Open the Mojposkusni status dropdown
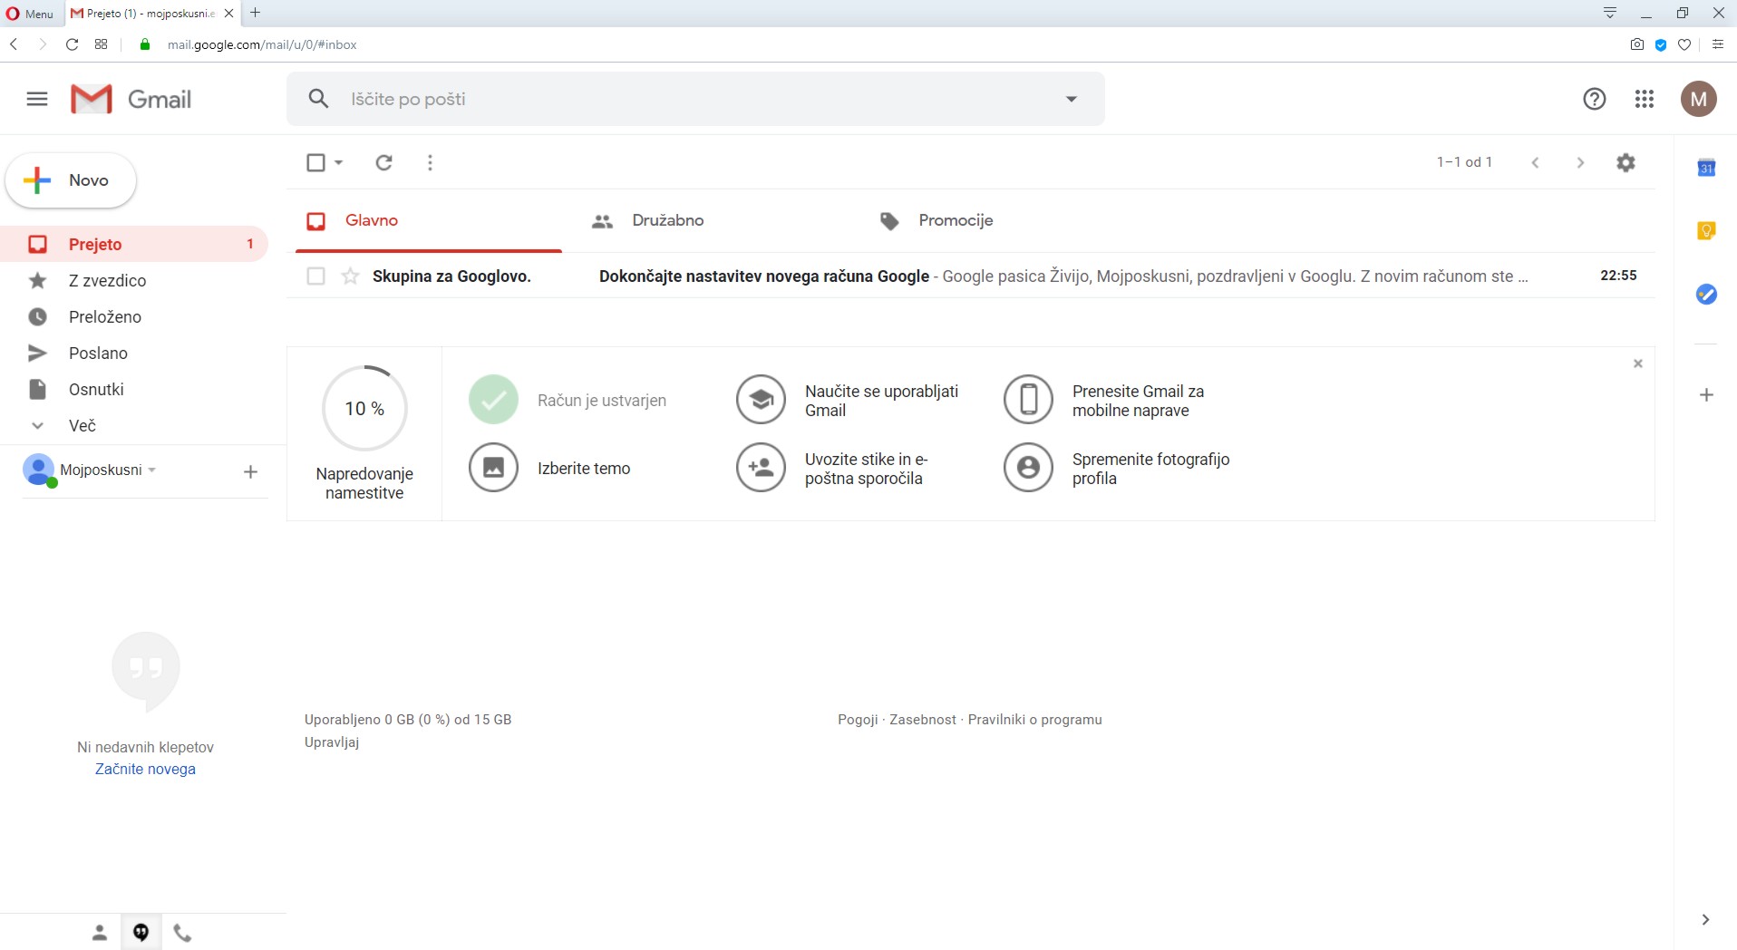 tap(152, 470)
